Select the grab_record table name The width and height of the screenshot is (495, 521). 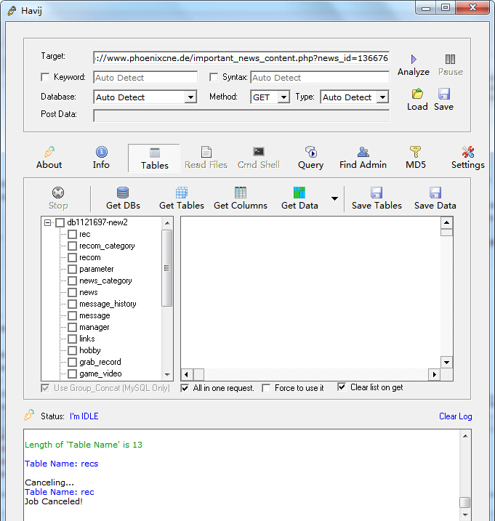click(100, 362)
